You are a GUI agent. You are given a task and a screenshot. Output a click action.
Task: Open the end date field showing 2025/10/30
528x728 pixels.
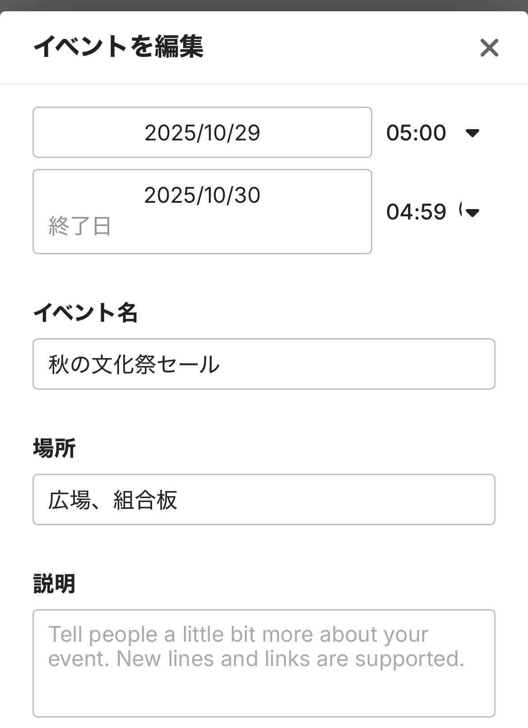(x=202, y=196)
